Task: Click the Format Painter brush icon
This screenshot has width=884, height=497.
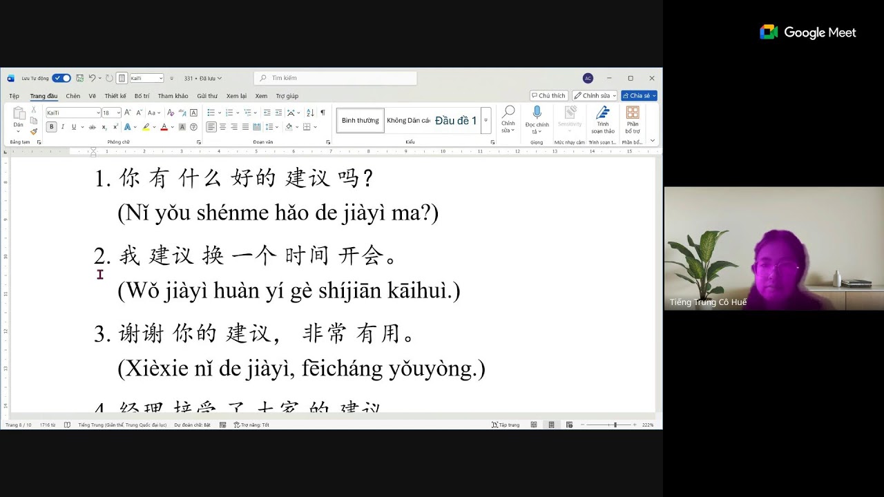Action: coord(33,131)
